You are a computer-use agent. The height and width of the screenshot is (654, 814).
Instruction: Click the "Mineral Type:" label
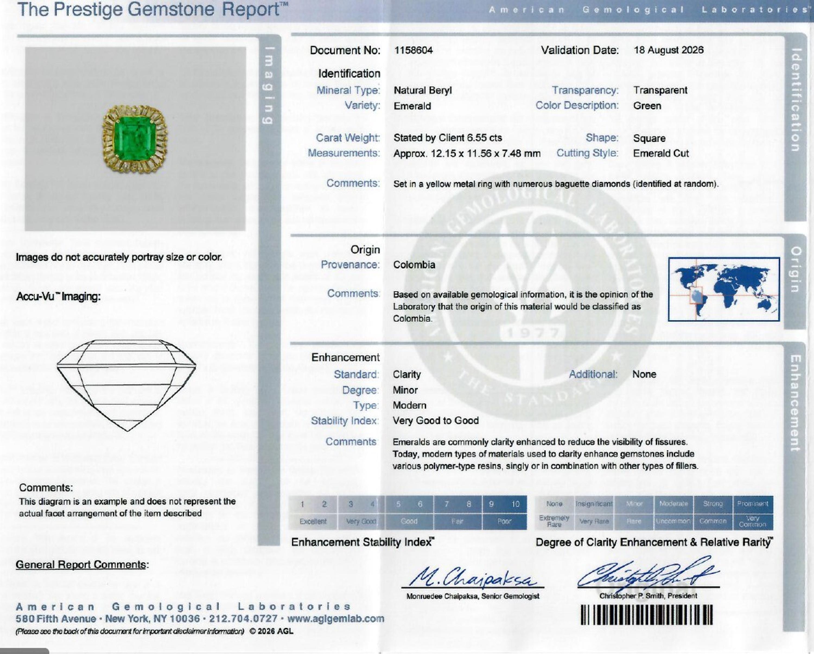coord(348,91)
